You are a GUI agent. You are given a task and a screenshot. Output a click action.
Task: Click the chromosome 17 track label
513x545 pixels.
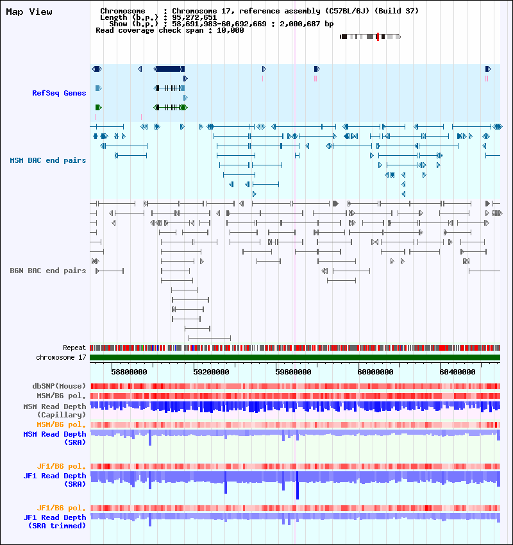tap(61, 357)
